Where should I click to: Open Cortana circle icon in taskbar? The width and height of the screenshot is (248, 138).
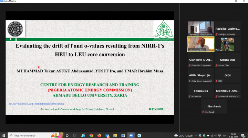click(x=67, y=136)
